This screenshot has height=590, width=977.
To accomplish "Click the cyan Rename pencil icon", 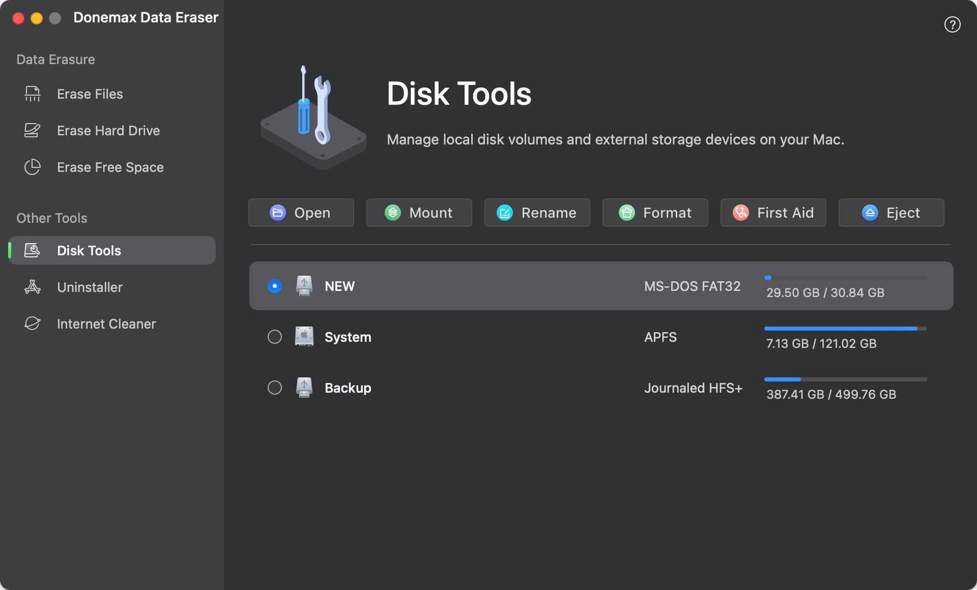I will (504, 213).
